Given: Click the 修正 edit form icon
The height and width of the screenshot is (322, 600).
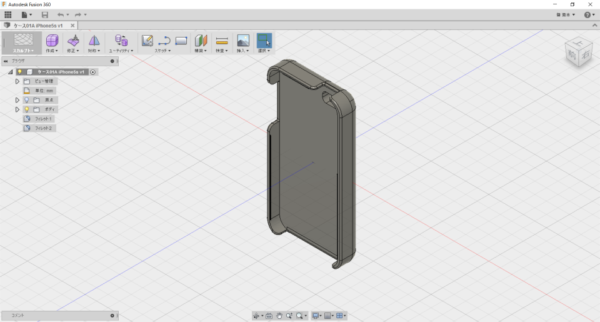Looking at the screenshot, I should [x=73, y=40].
